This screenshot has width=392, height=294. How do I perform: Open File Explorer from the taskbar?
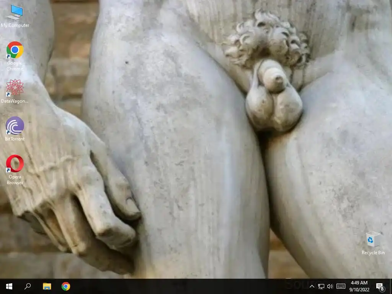coord(47,286)
